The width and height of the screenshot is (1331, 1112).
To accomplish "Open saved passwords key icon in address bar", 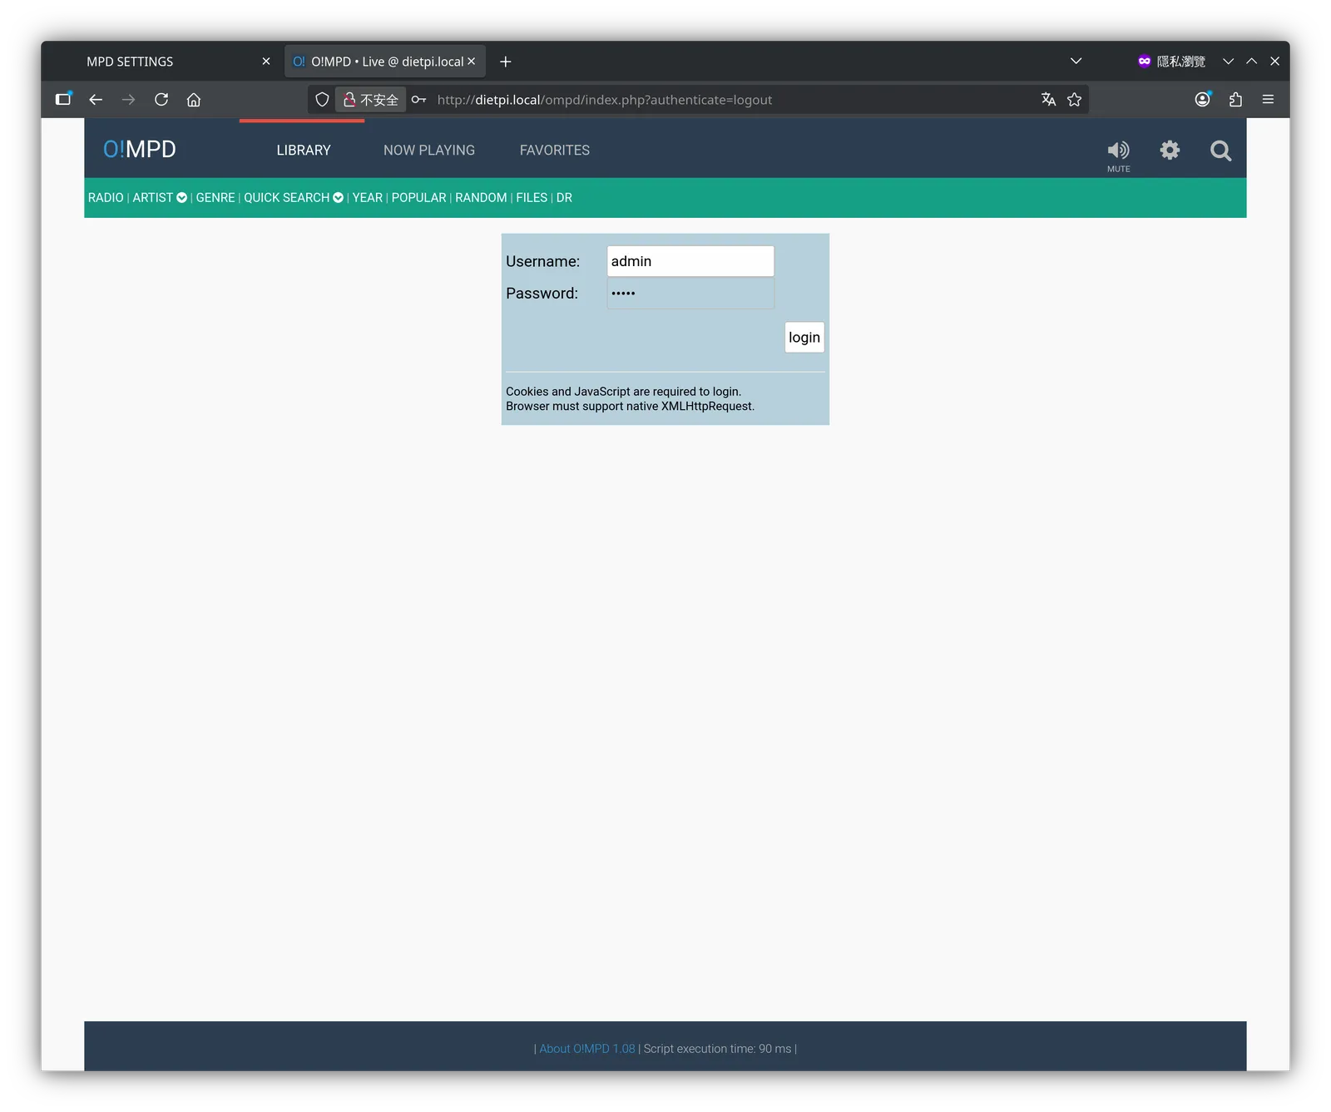I will pos(418,100).
